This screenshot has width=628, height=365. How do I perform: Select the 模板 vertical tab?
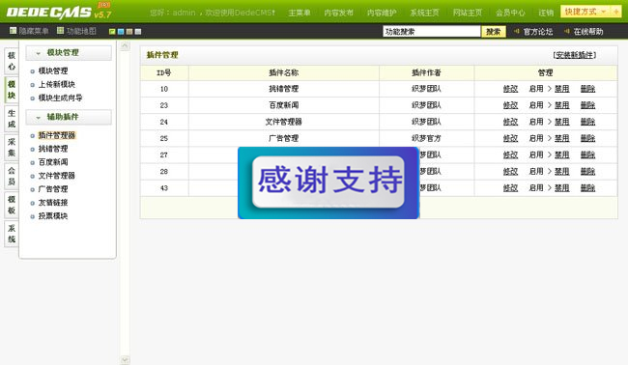(12, 205)
